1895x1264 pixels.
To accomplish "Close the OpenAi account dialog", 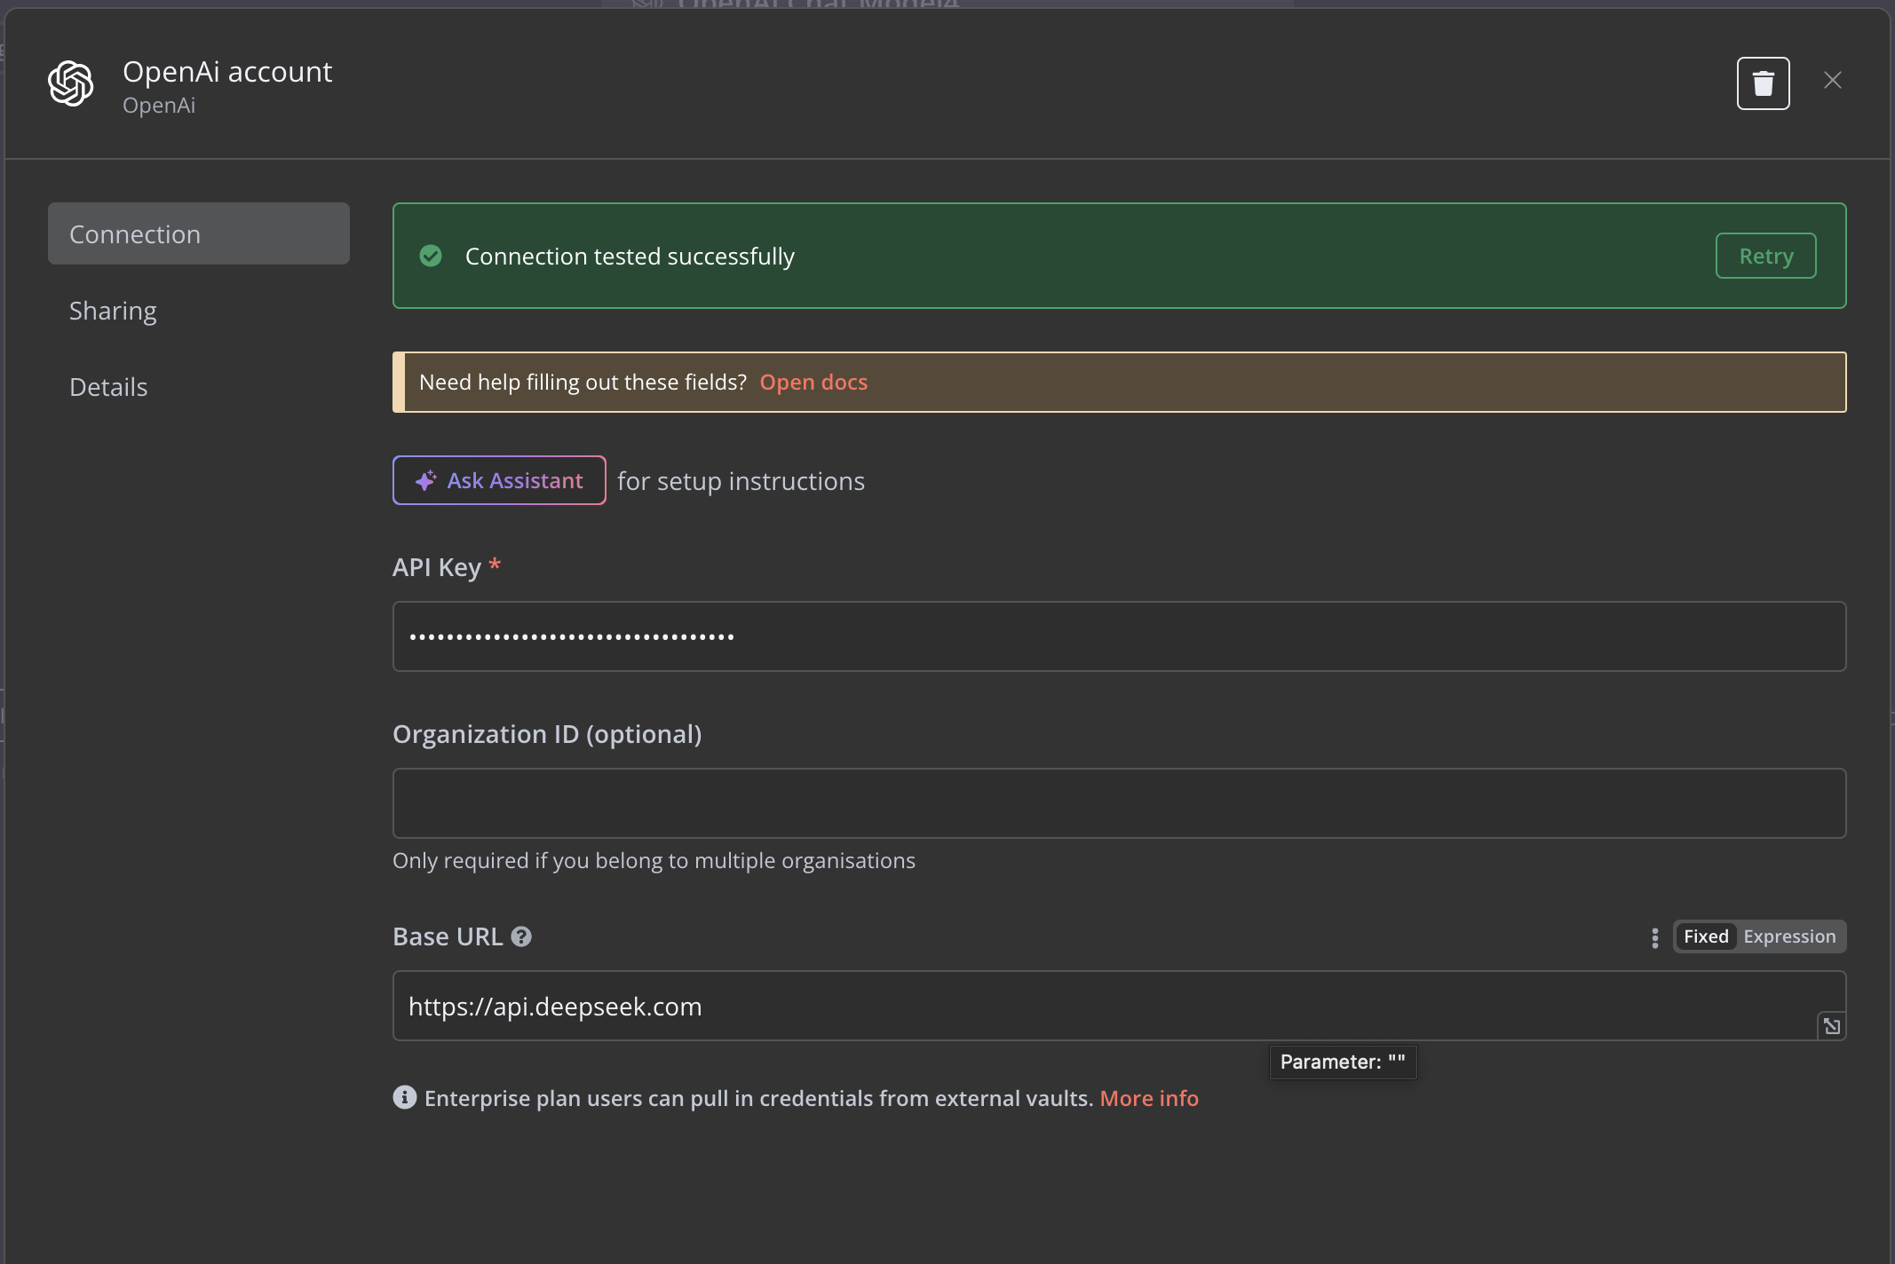I will (1832, 81).
